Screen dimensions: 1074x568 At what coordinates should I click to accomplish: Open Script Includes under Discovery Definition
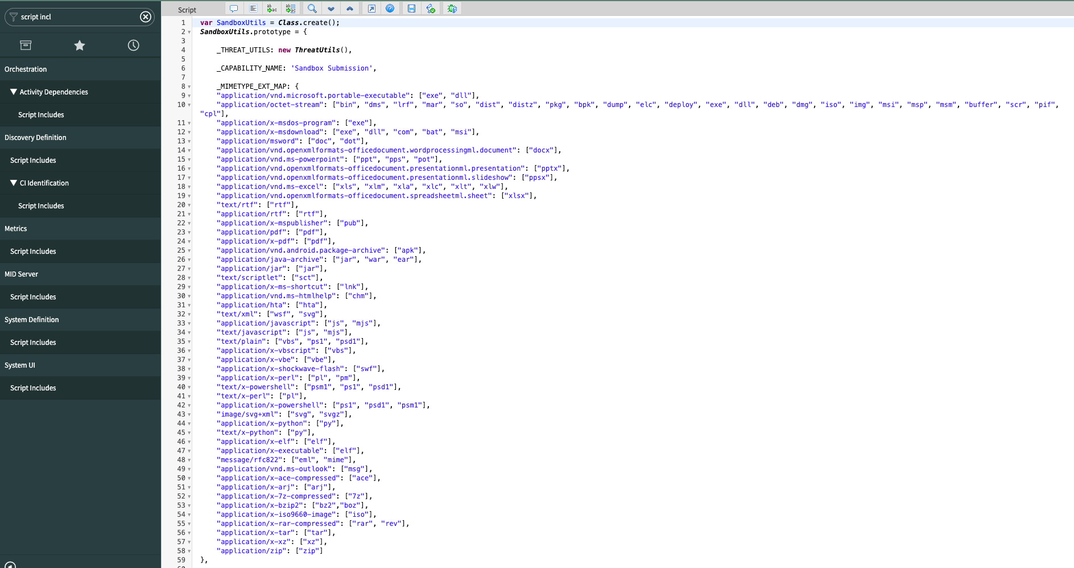point(80,160)
